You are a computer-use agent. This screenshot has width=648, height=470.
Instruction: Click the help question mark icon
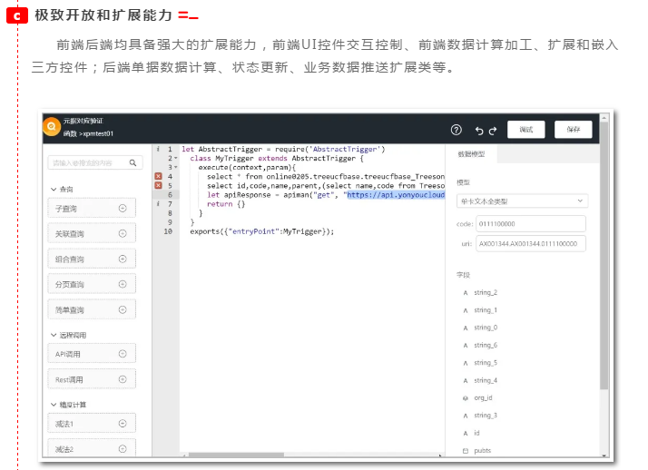pyautogui.click(x=457, y=130)
